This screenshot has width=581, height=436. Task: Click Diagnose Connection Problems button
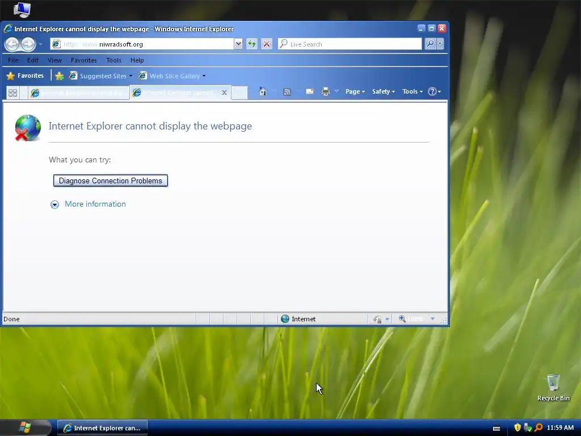[x=111, y=181]
